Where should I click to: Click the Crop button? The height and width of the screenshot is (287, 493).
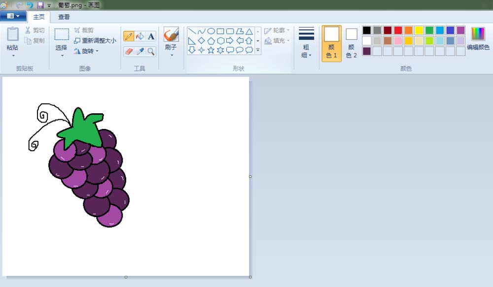pos(84,30)
